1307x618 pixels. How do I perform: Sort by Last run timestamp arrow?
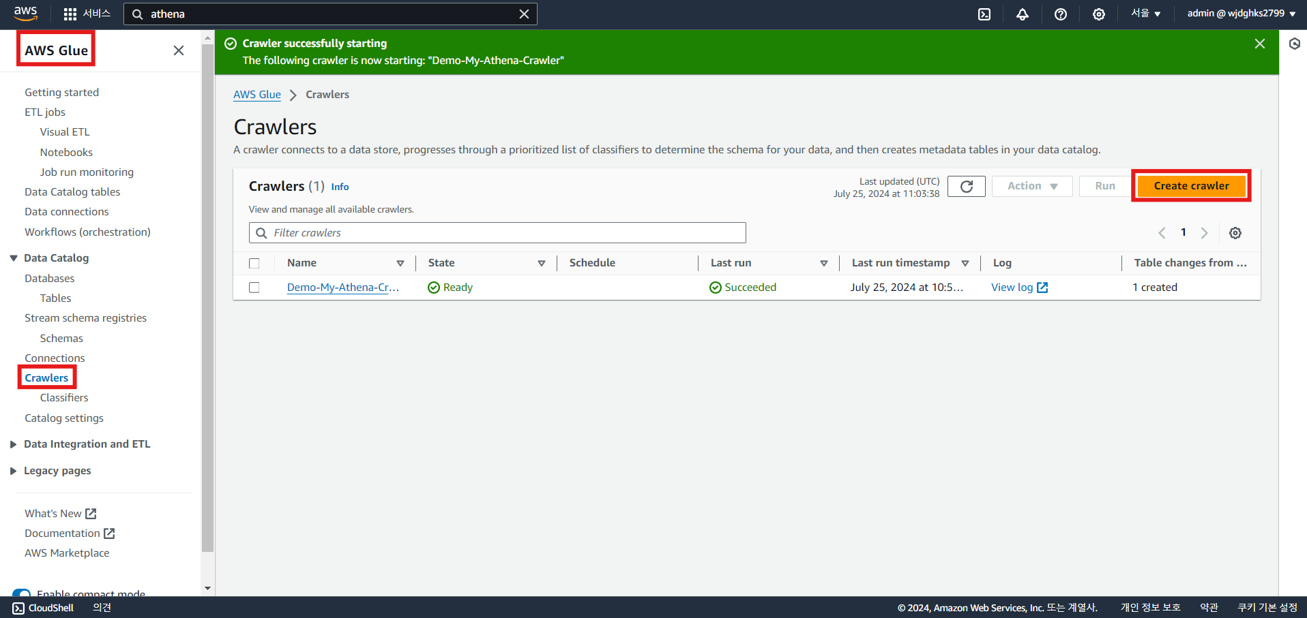click(x=965, y=263)
